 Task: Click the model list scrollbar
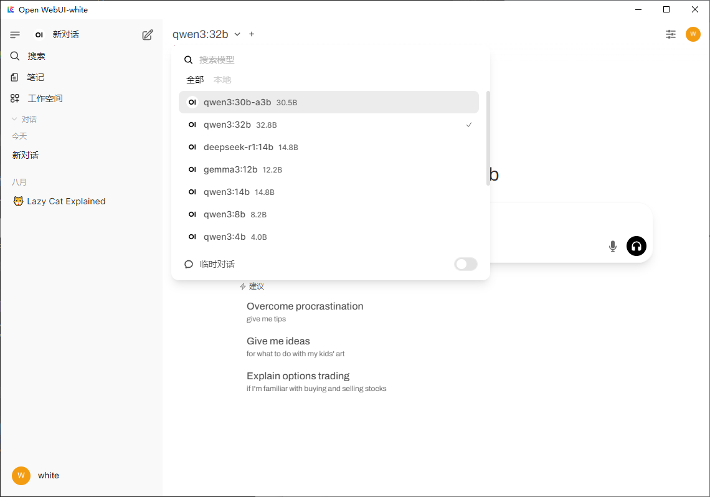(488, 138)
